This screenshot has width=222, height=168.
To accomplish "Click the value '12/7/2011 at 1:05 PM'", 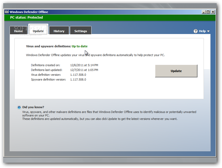I will 84,70.
